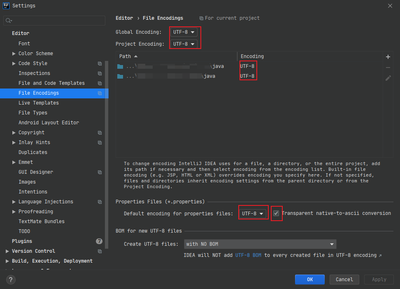Expand the Emmet tree node
Screen dimensions: 400x289
tap(14, 162)
